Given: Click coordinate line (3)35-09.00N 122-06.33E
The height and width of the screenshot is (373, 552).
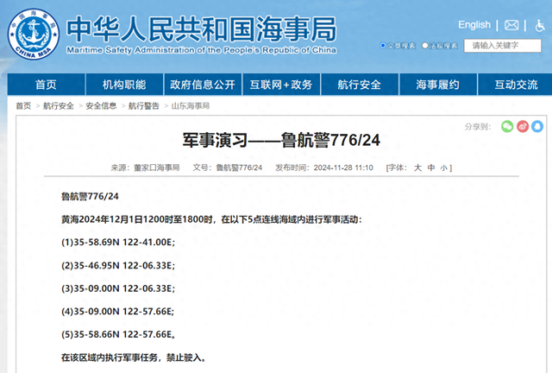Looking at the screenshot, I should tap(118, 288).
